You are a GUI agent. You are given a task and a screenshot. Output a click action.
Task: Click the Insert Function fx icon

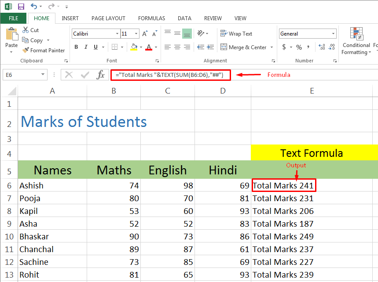point(101,75)
